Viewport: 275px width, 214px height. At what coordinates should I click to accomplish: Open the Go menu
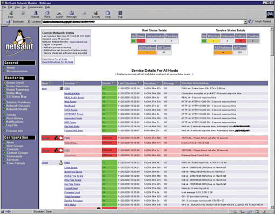pos(24,7)
